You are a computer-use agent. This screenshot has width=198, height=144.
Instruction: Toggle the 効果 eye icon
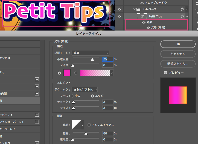(144, 22)
